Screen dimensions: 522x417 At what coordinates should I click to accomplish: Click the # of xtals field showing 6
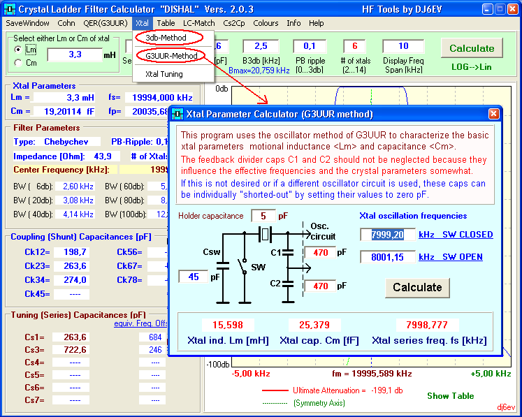pyautogui.click(x=354, y=46)
